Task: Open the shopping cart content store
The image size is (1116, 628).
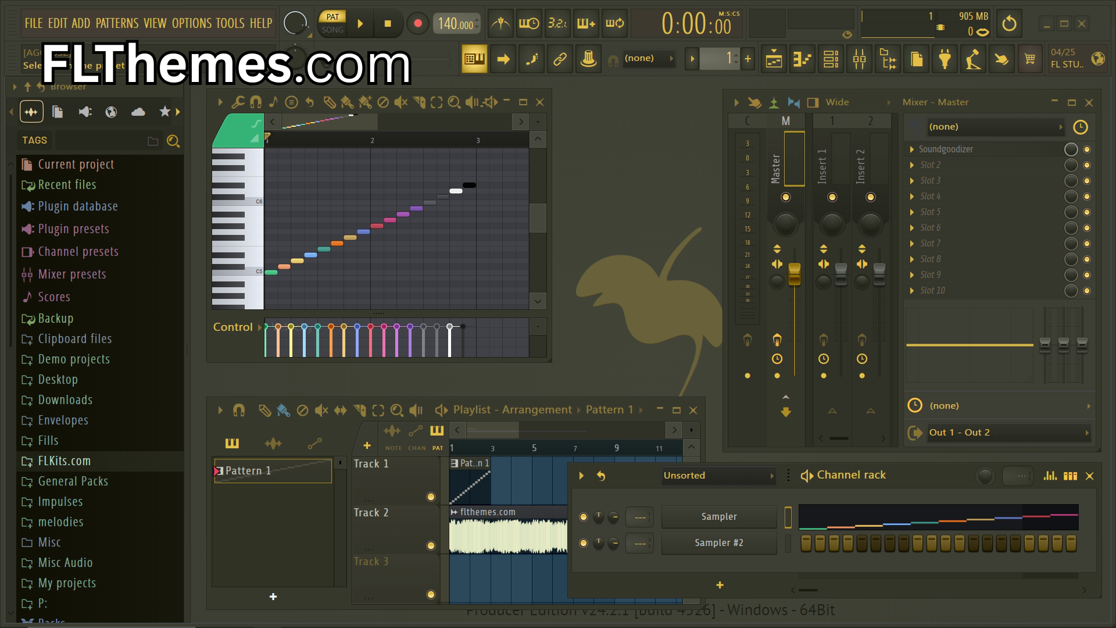Action: [x=1030, y=59]
